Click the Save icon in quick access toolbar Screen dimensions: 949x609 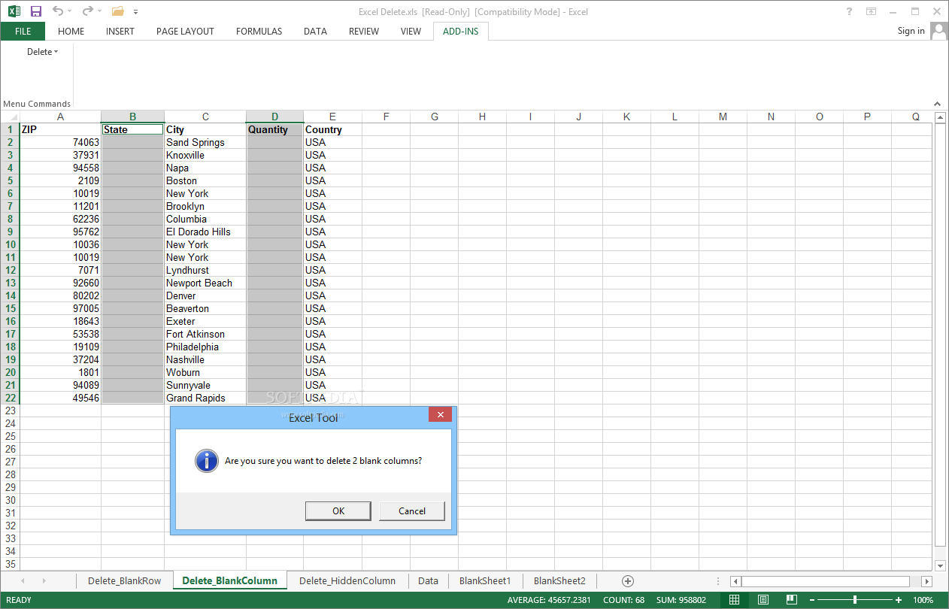tap(35, 11)
